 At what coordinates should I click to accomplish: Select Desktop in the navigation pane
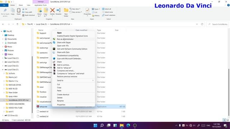(x=11, y=35)
